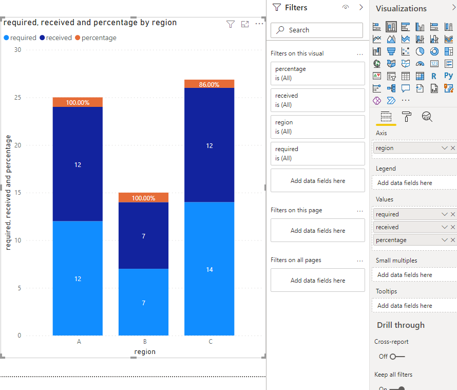Expand the percentage filter card
This screenshot has height=390, width=457.
click(318, 73)
